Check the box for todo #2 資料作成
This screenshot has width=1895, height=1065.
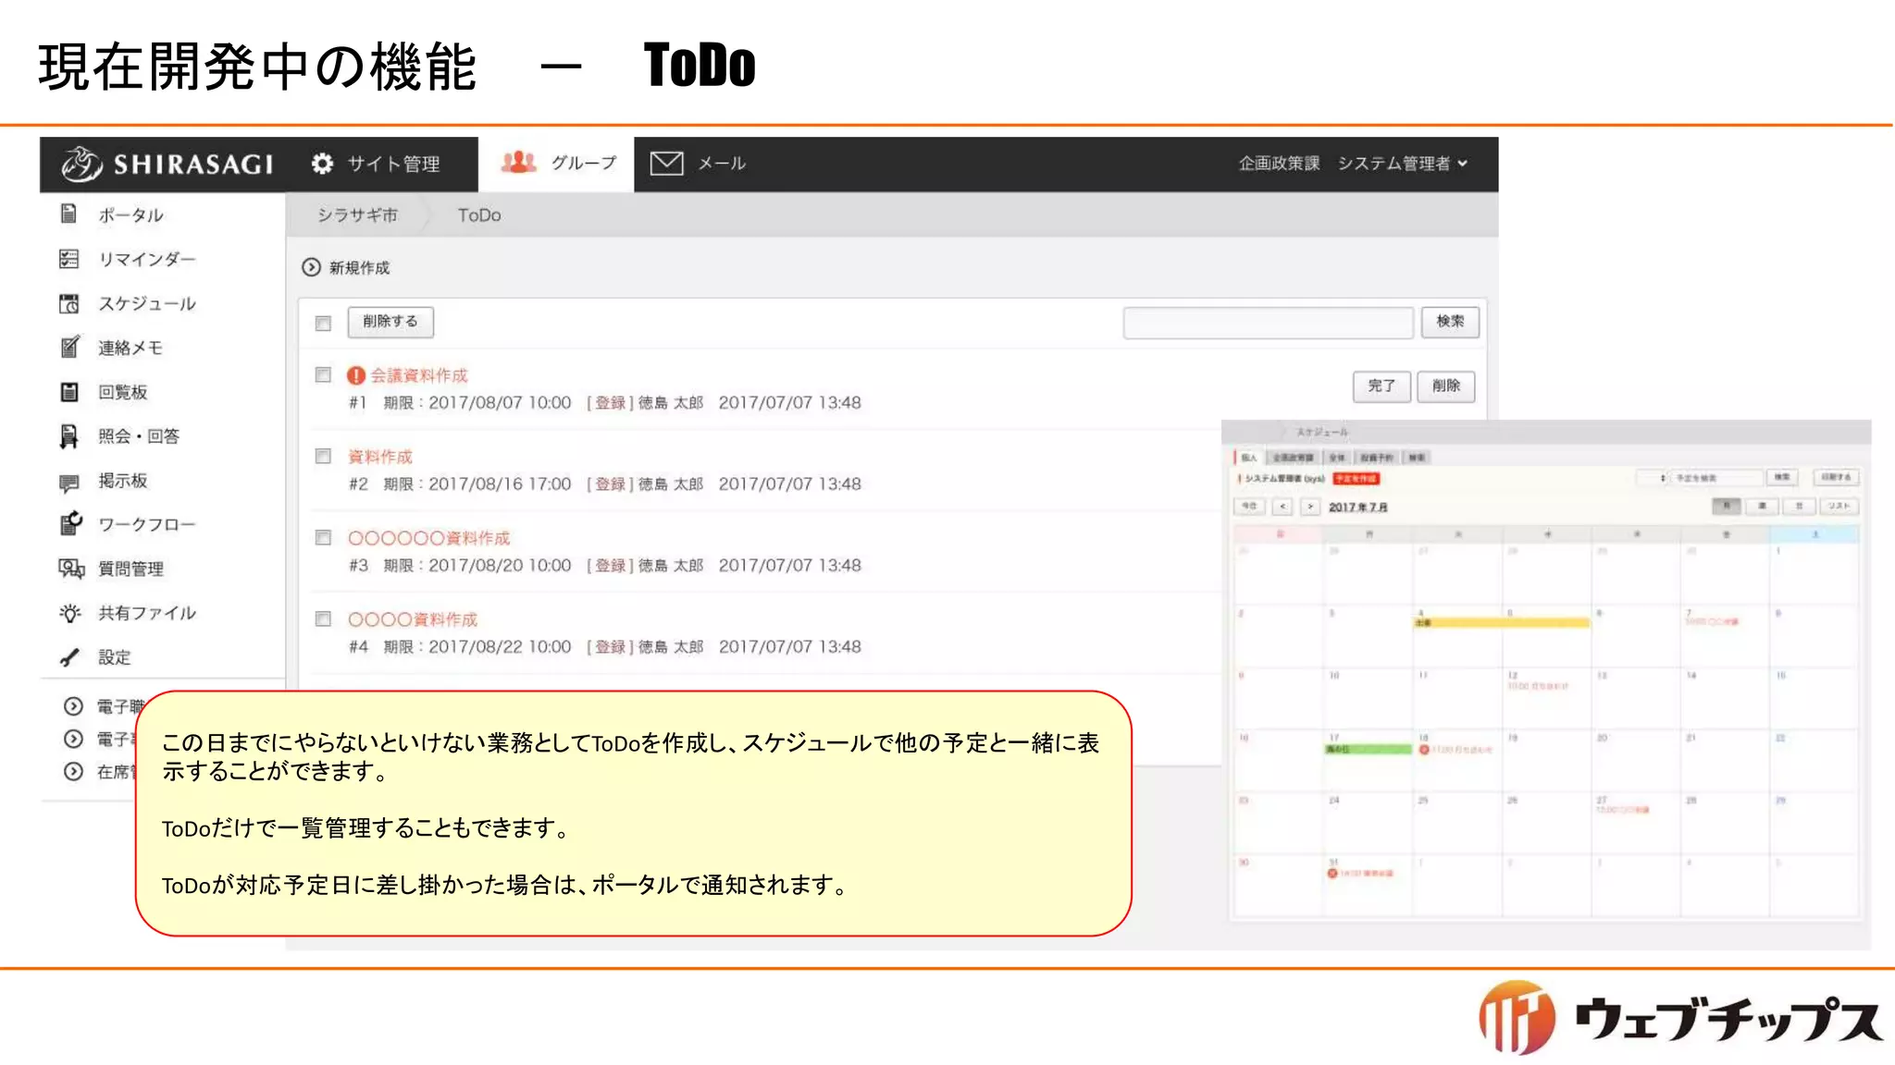point(323,456)
